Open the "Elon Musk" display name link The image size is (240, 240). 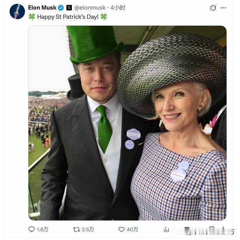[x=42, y=8]
